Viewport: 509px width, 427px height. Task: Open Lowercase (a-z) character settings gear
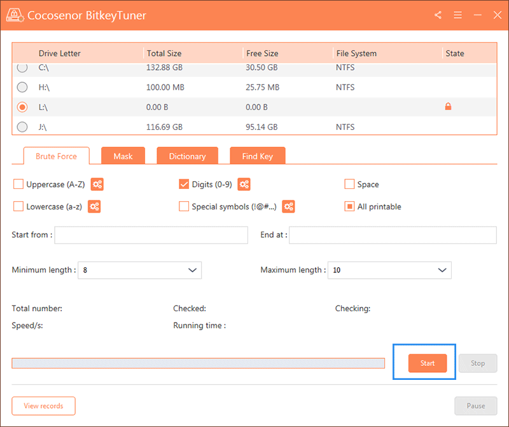94,207
